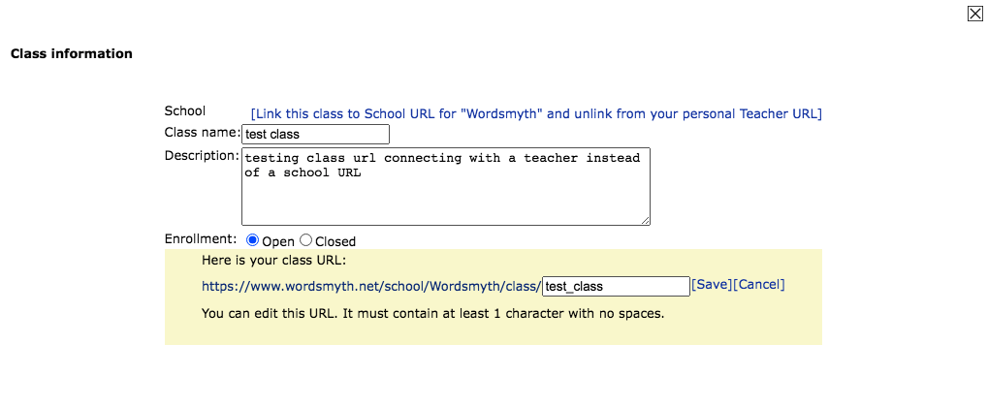Viewport: 988px width, 407px height.
Task: Click the "Open" enrollment label text
Action: click(x=278, y=241)
